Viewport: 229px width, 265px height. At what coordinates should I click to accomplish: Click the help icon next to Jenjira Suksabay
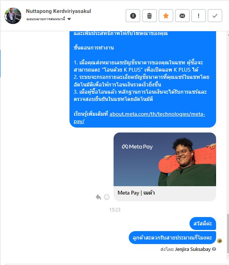214,249
